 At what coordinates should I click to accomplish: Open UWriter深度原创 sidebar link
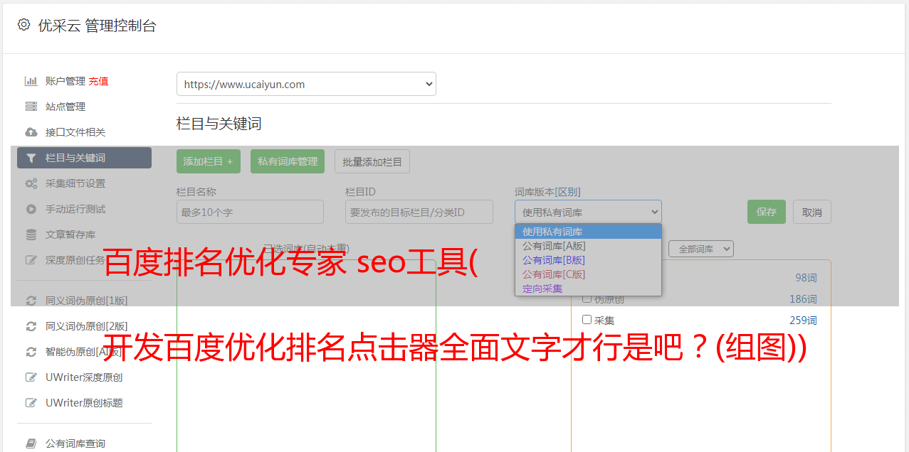pos(84,377)
